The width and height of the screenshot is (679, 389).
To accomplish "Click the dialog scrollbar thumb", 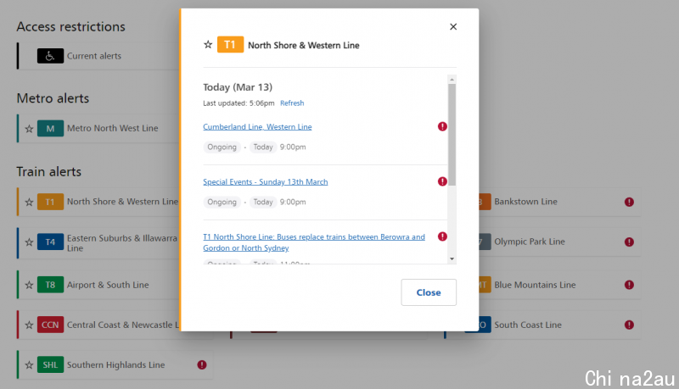I will click(x=452, y=135).
